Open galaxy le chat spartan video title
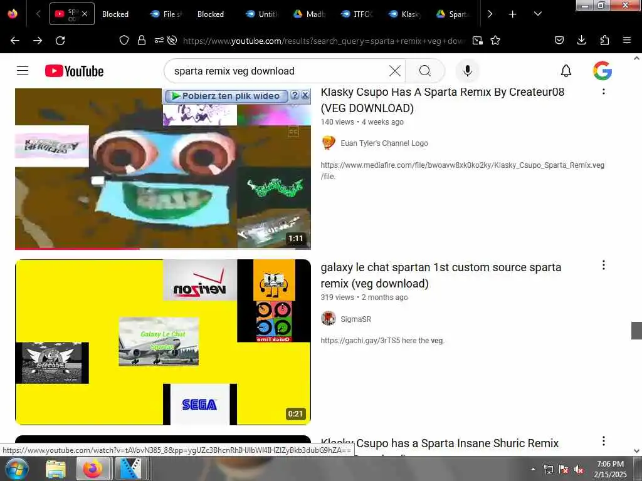The height and width of the screenshot is (481, 642). tap(441, 276)
